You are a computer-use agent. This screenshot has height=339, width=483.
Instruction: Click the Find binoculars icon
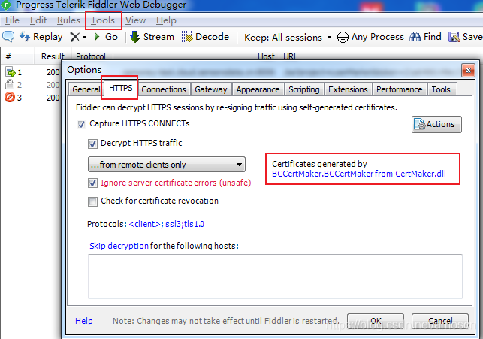point(415,37)
